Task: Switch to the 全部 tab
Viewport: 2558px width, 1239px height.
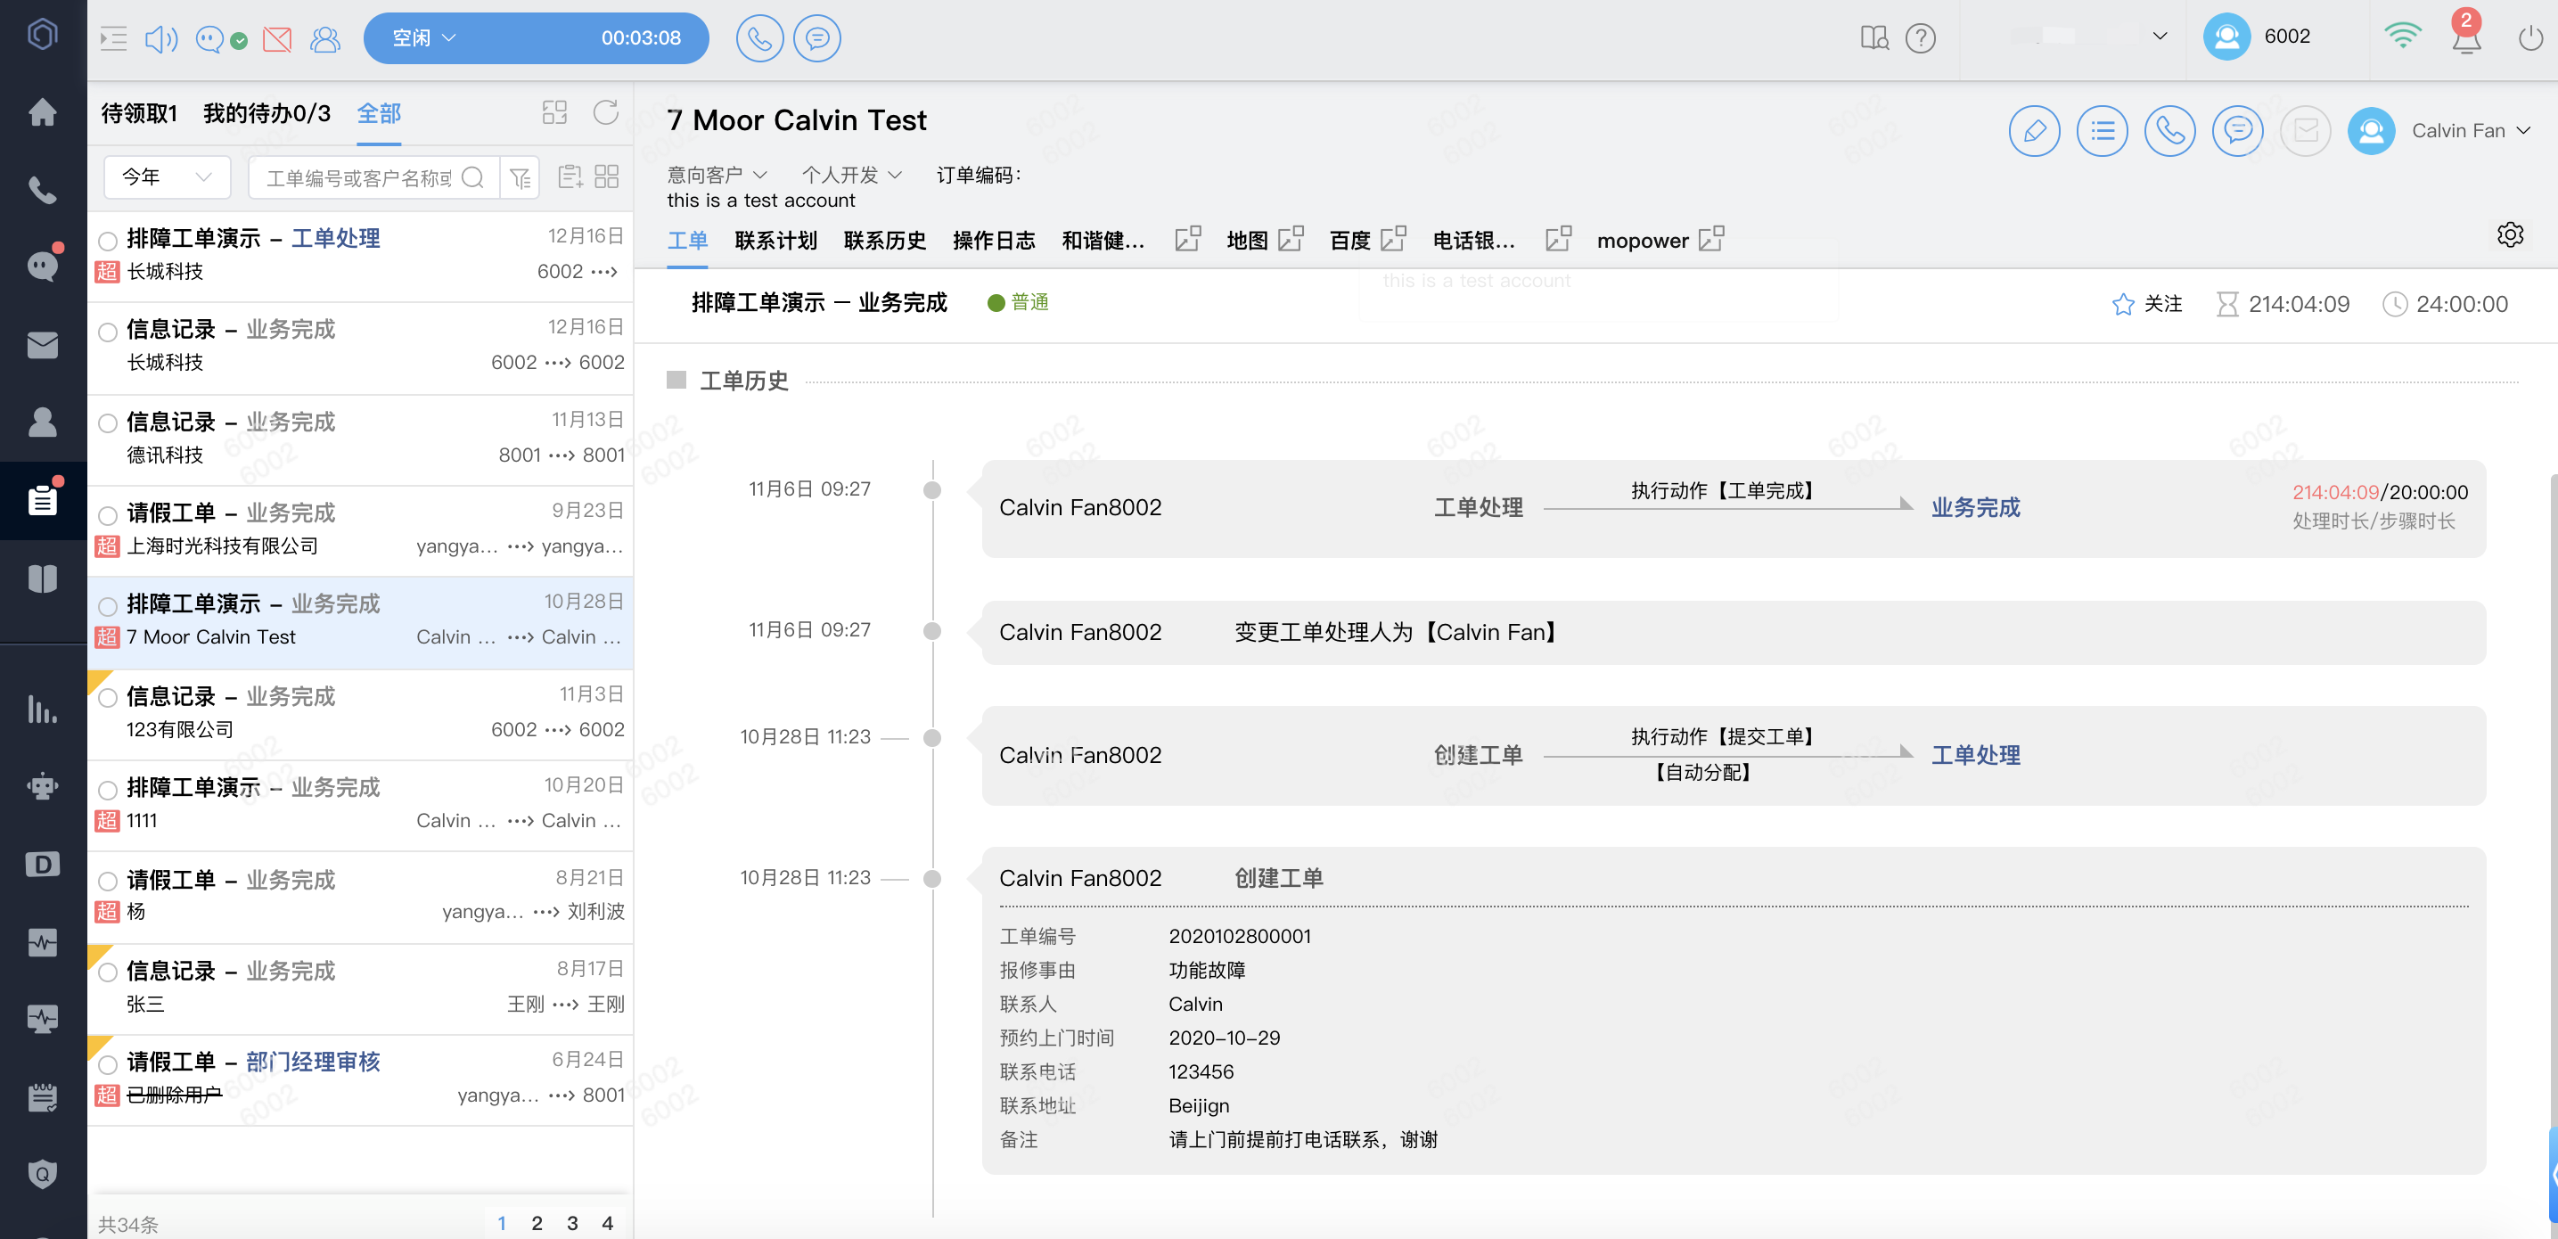Action: [378, 113]
